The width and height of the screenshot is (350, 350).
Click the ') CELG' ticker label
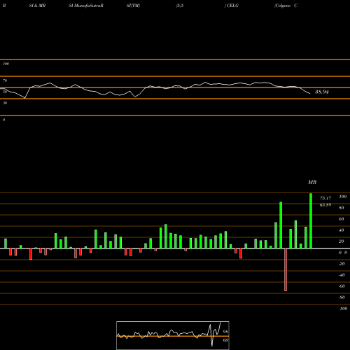pos(232,6)
